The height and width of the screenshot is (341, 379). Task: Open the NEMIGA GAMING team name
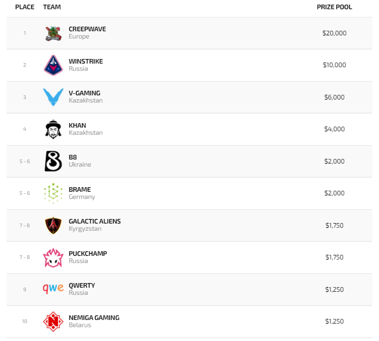tap(94, 318)
